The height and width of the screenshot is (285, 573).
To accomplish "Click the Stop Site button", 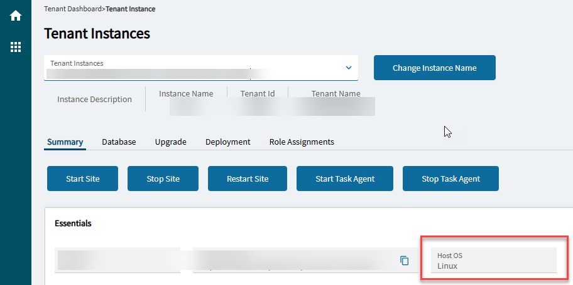I will pyautogui.click(x=163, y=179).
